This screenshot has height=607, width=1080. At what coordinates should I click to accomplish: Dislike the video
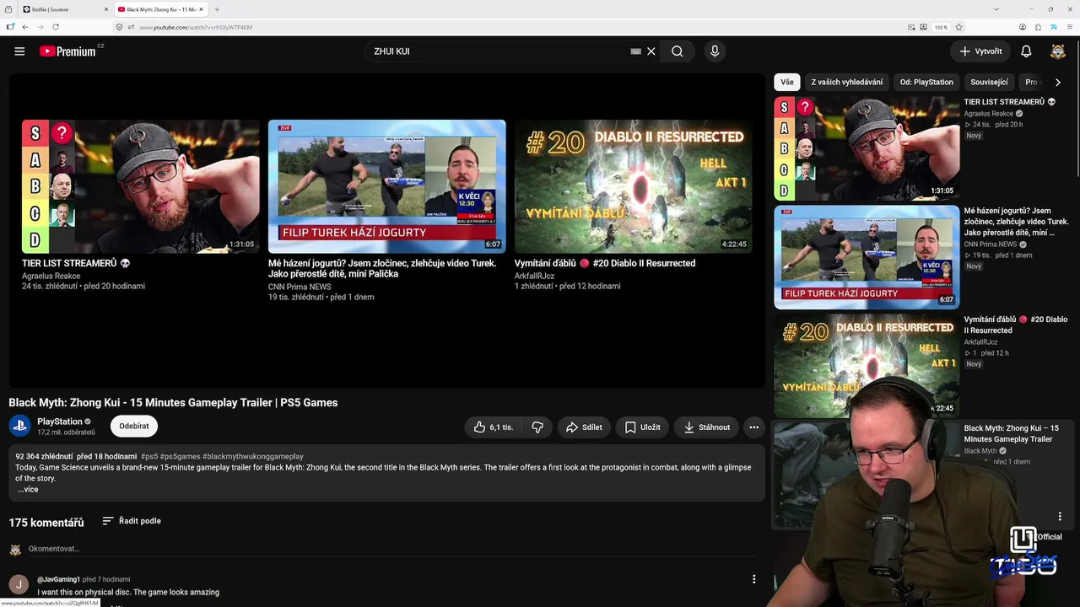point(537,427)
